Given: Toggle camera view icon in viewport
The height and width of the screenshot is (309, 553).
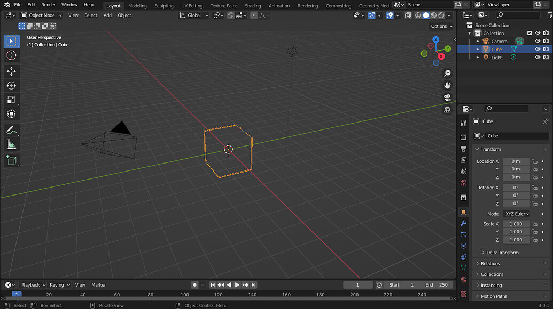Looking at the screenshot, I should [447, 97].
